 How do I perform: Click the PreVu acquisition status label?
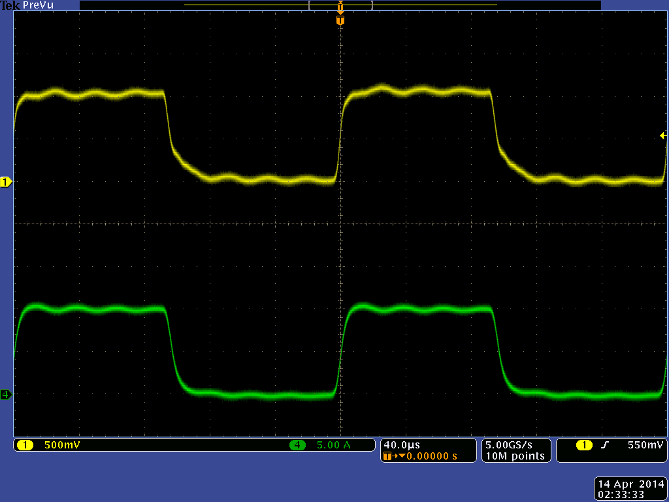click(x=39, y=5)
